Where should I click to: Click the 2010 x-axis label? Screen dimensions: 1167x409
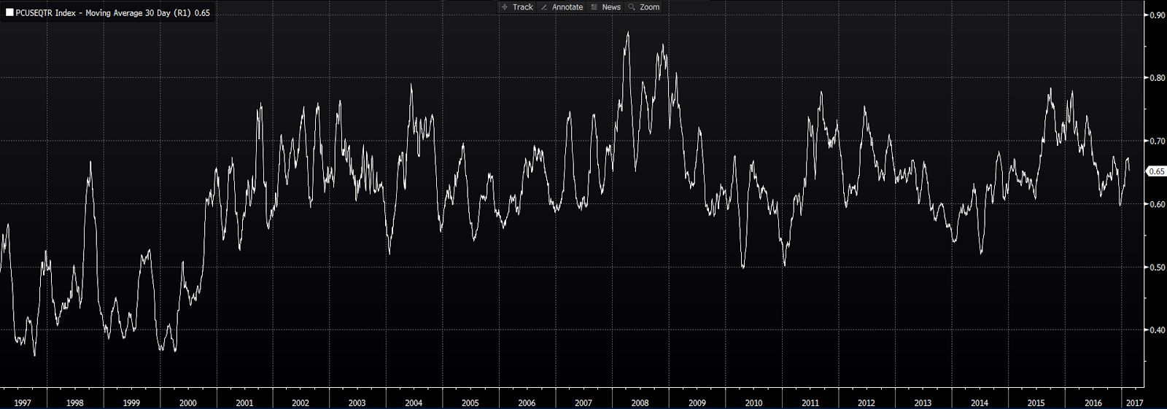(x=753, y=402)
